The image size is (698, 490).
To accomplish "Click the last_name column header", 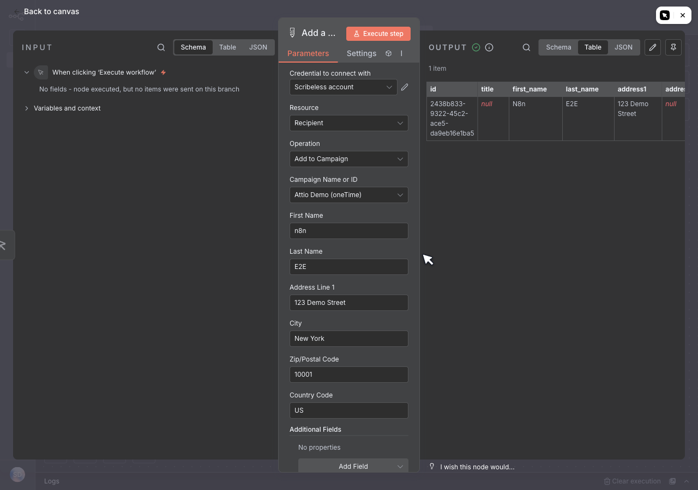I will pyautogui.click(x=588, y=89).
